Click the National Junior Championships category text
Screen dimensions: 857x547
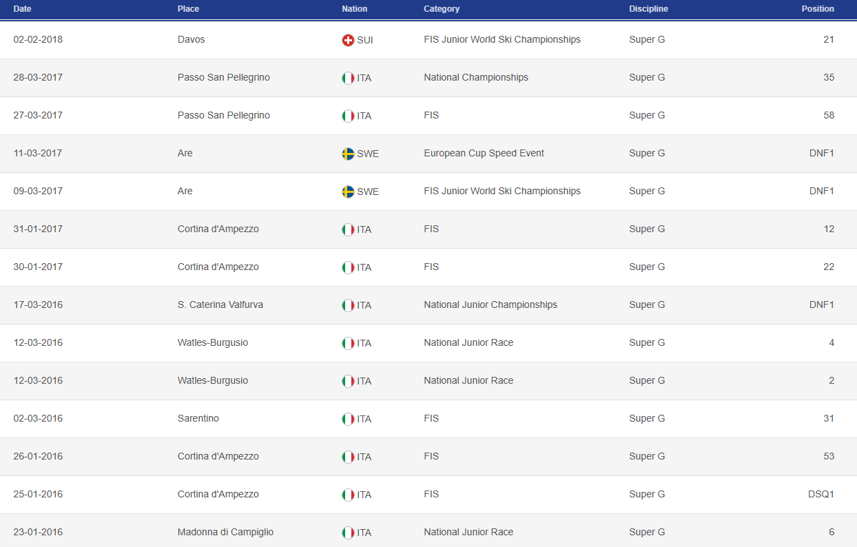490,305
